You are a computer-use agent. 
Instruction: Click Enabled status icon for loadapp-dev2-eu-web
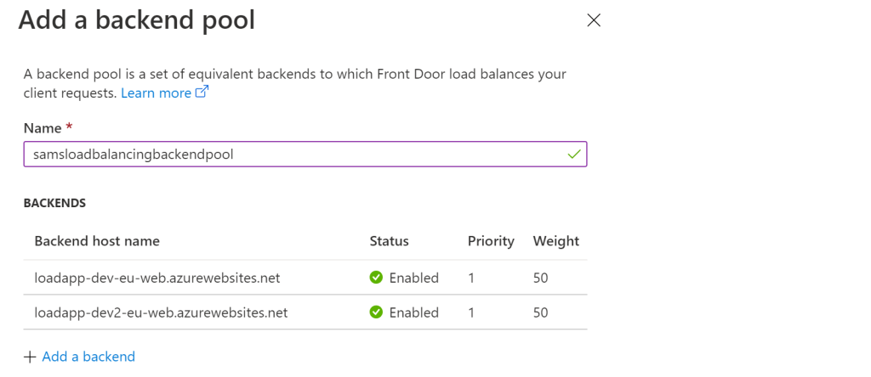376,312
